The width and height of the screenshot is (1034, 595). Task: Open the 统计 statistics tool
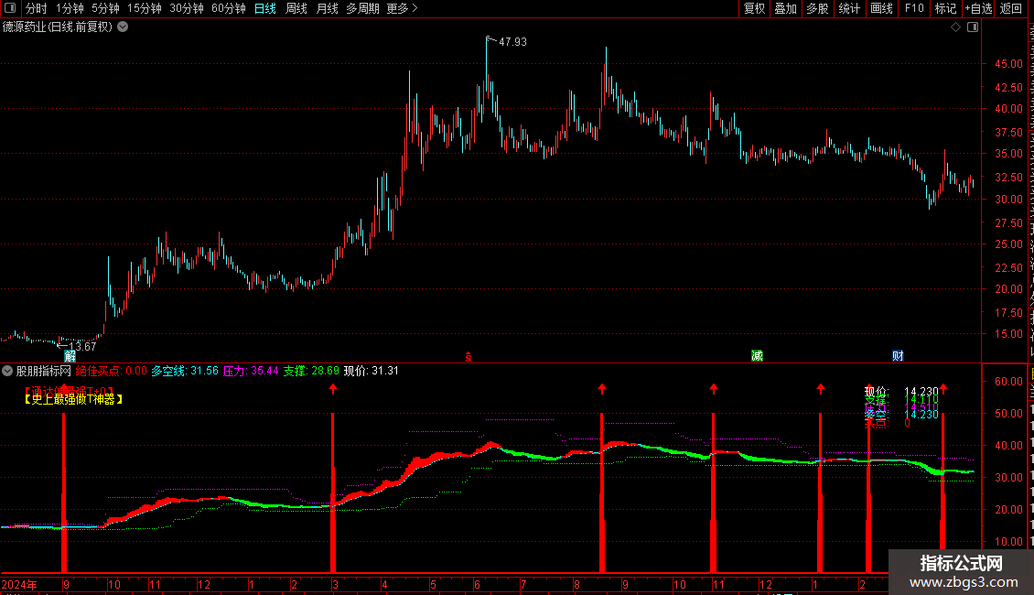pyautogui.click(x=849, y=8)
